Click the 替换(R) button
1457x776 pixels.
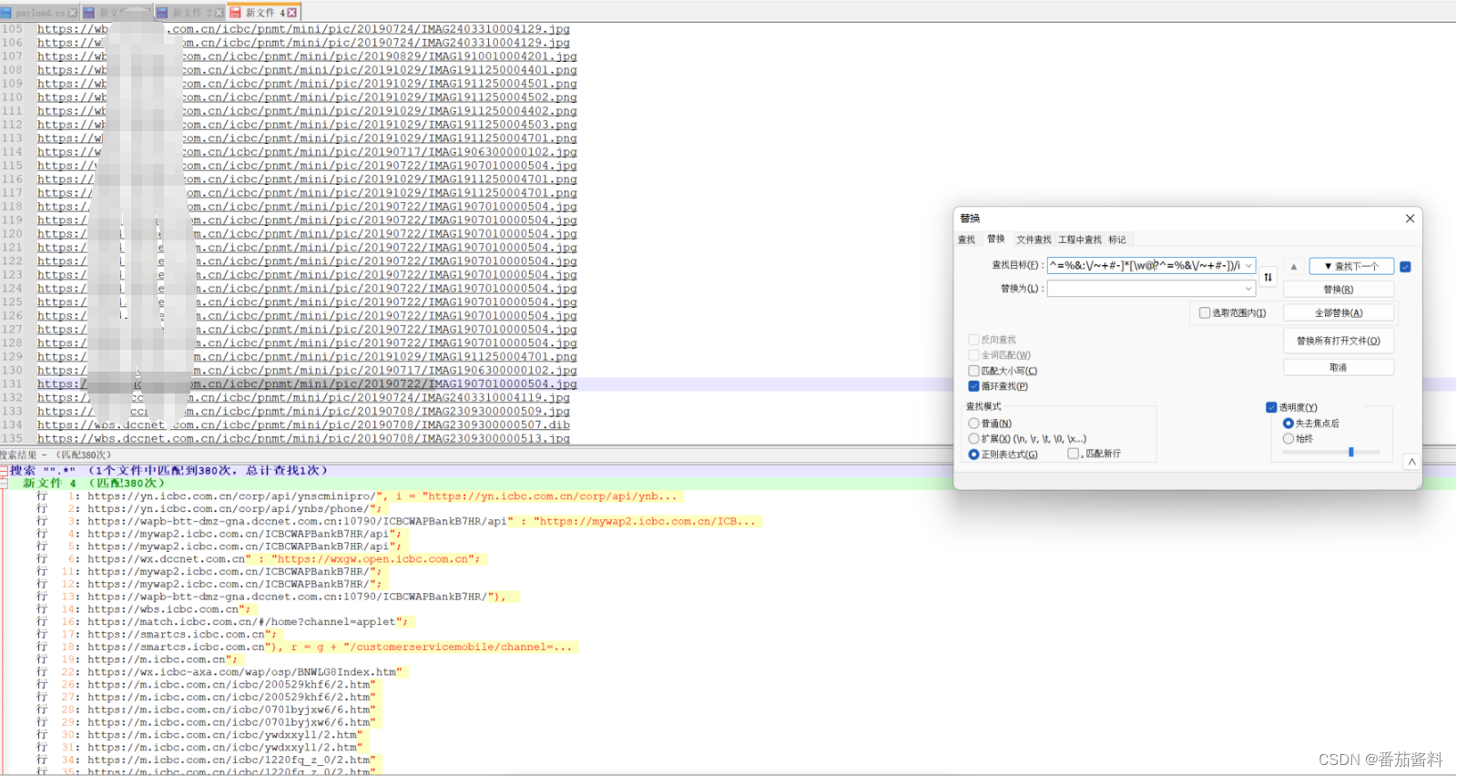pyautogui.click(x=1338, y=290)
